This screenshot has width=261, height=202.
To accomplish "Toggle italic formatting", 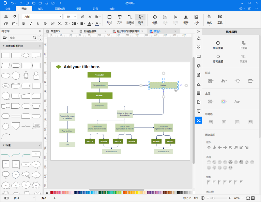I will coord(31,23).
